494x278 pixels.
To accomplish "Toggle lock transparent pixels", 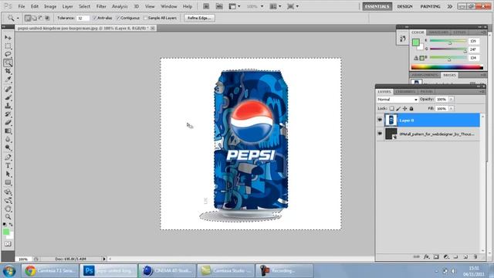I will click(x=391, y=108).
